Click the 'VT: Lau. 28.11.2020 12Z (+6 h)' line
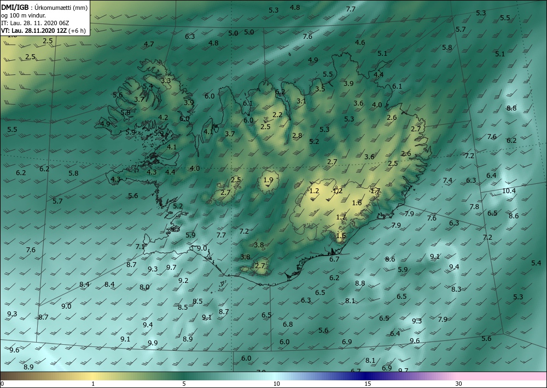Image resolution: width=547 pixels, height=388 pixels. (x=43, y=31)
